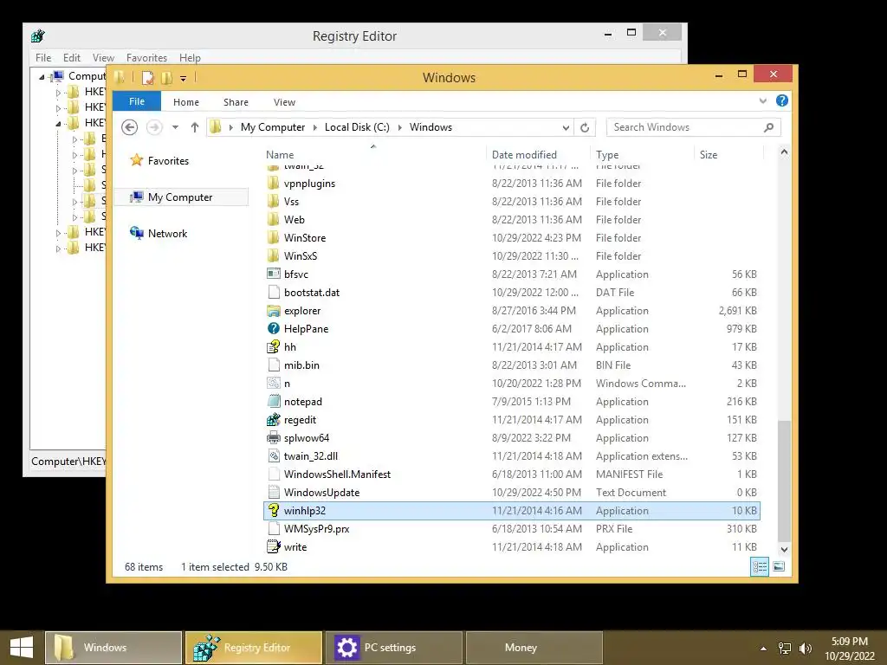Click the n command script icon

coord(273,383)
